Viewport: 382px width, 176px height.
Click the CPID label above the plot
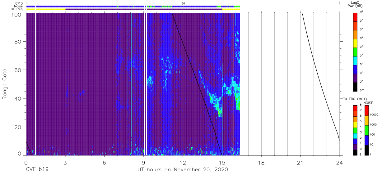point(18,3)
